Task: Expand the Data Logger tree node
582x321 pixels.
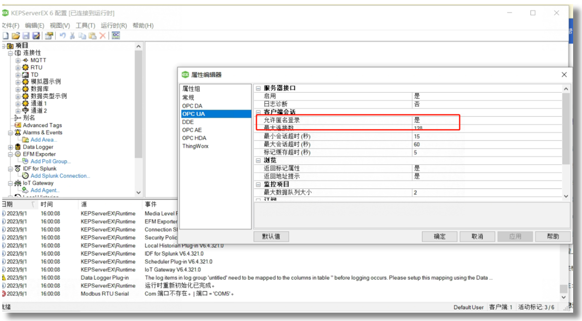Action: pos(10,147)
